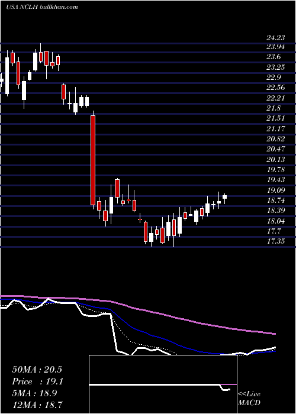Click the purple 50MA line's right end
The height and width of the screenshot is (414, 296).
pos(274,334)
